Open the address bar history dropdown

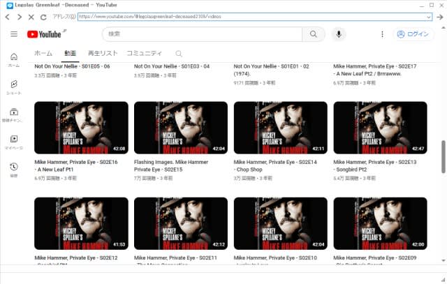(428, 17)
